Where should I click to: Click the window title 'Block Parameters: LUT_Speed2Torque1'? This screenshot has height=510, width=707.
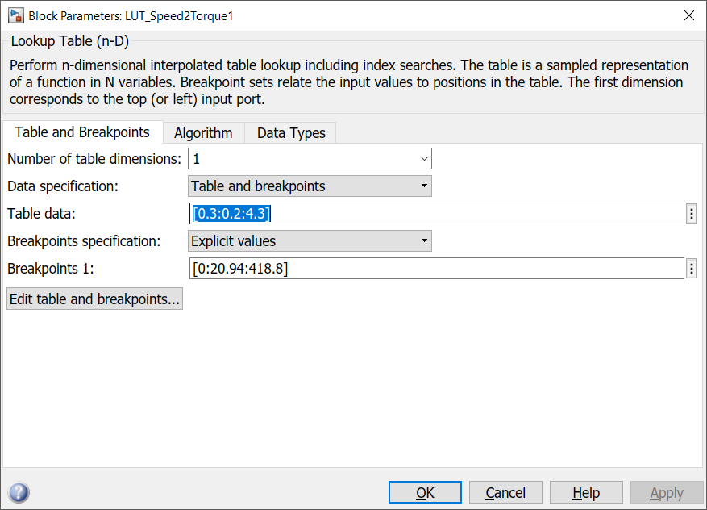(x=131, y=16)
